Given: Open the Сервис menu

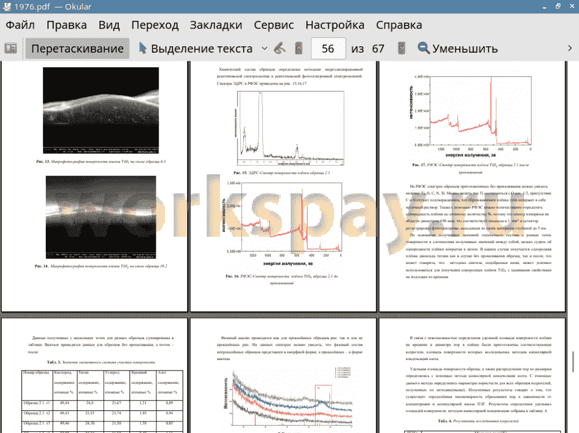Looking at the screenshot, I should (x=274, y=25).
